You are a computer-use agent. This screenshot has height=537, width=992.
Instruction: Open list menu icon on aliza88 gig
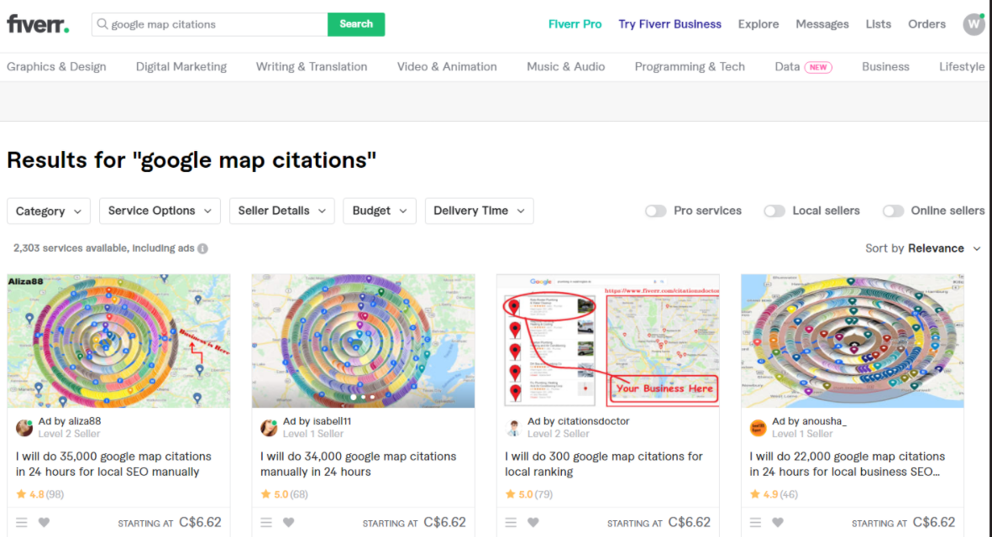pos(22,523)
